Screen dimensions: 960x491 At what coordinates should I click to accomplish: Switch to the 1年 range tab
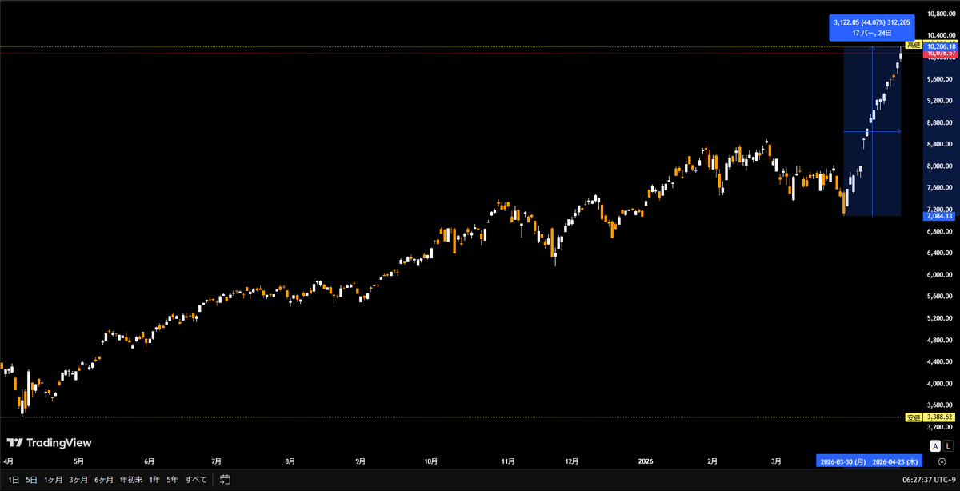(153, 479)
